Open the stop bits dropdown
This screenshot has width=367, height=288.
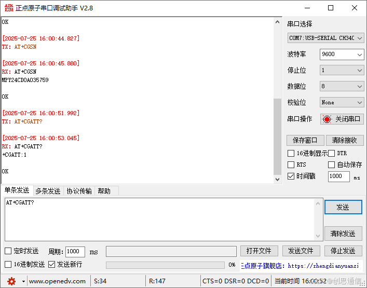click(342, 70)
